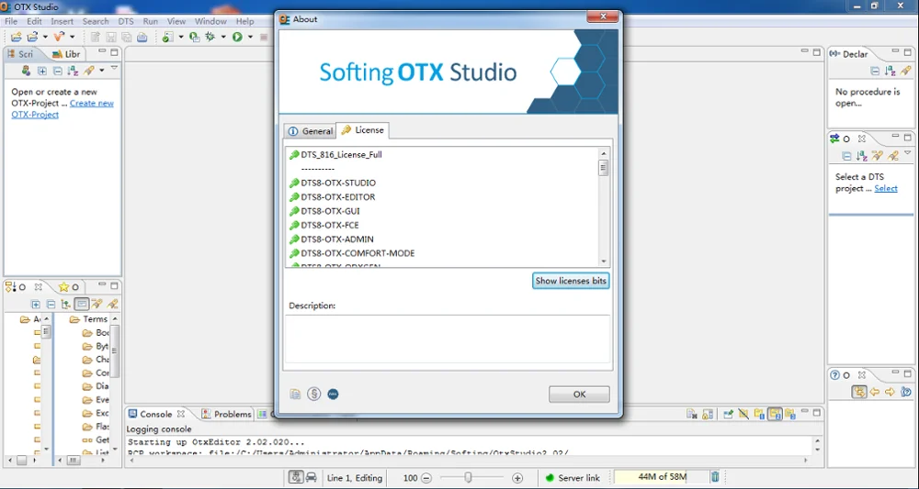This screenshot has width=919, height=489.
Task: Open view menu triangle in DTS project panel
Action: click(907, 153)
